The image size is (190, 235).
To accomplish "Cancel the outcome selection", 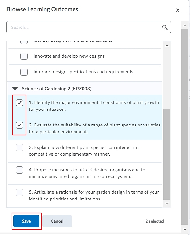I will tap(57, 221).
